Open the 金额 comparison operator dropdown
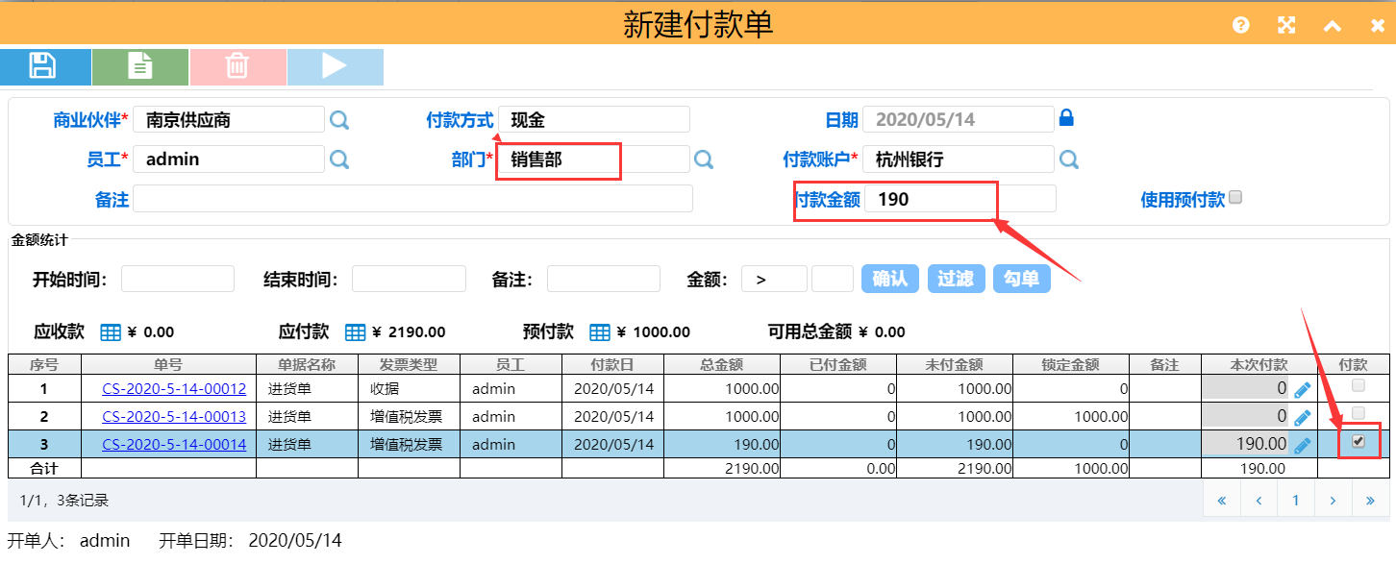The height and width of the screenshot is (564, 1396). 774,279
